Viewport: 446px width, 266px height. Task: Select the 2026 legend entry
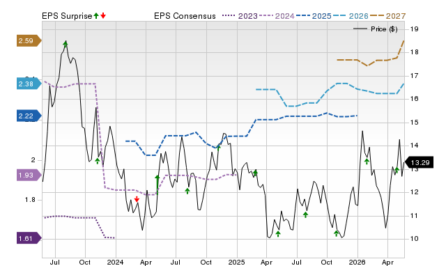[351, 16]
